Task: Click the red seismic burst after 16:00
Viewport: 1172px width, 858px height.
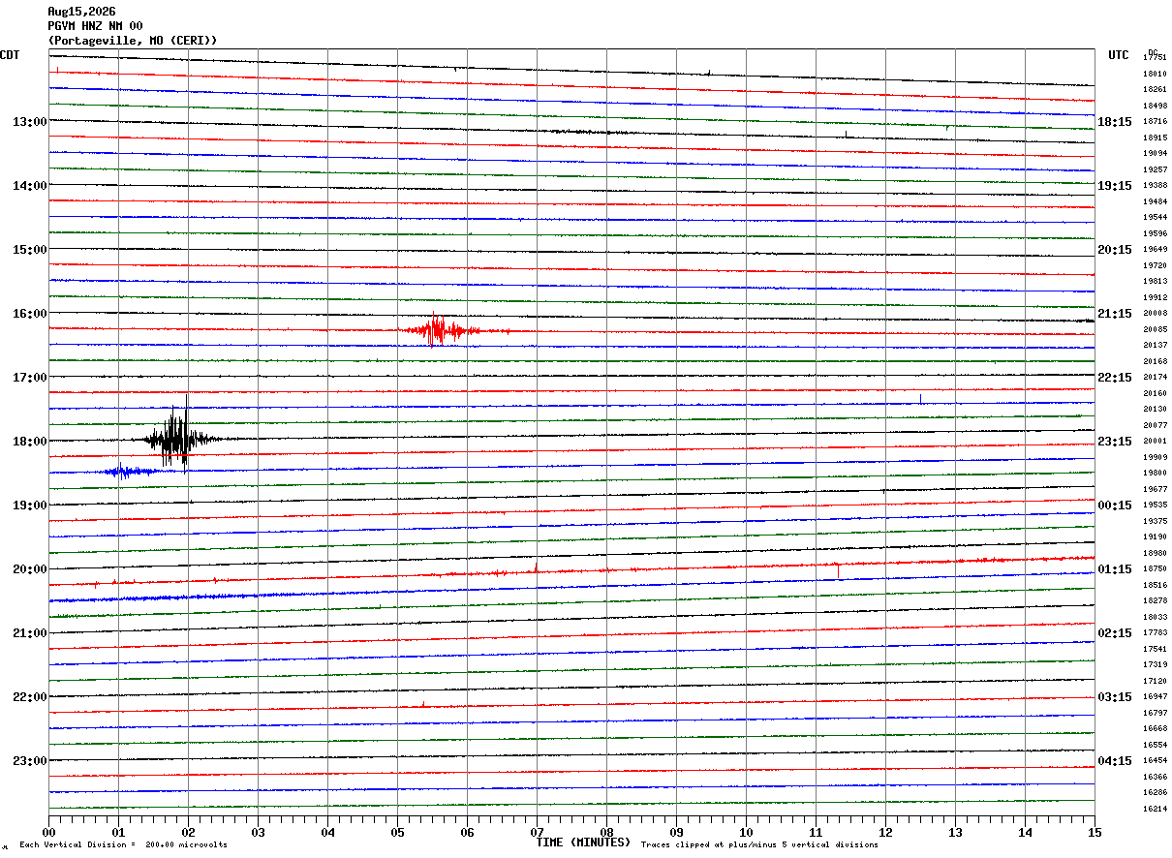Action: point(441,330)
